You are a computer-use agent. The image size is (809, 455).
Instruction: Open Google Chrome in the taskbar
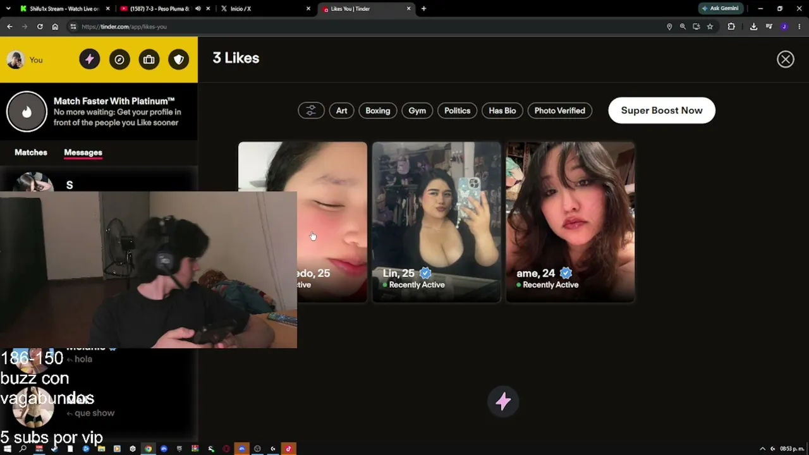point(148,449)
